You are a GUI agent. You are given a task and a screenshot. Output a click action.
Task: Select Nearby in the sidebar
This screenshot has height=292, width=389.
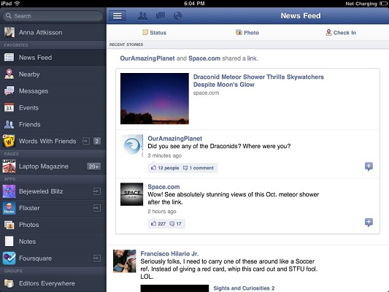[53, 74]
